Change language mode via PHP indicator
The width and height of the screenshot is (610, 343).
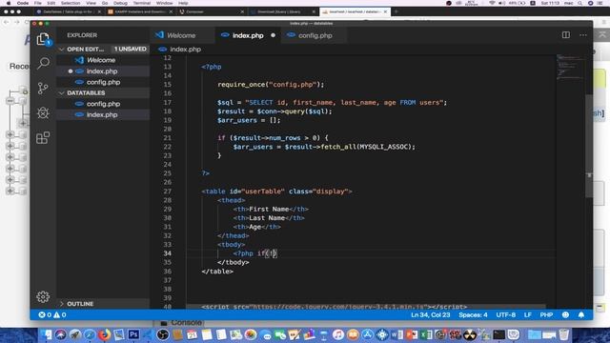tap(546, 314)
